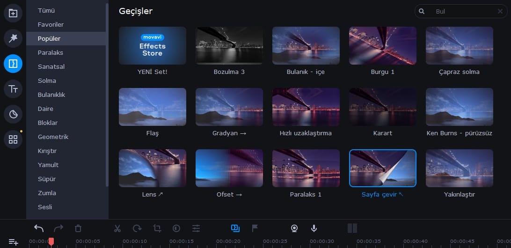Click the YENİ Set! label
The width and height of the screenshot is (511, 248).
152,72
